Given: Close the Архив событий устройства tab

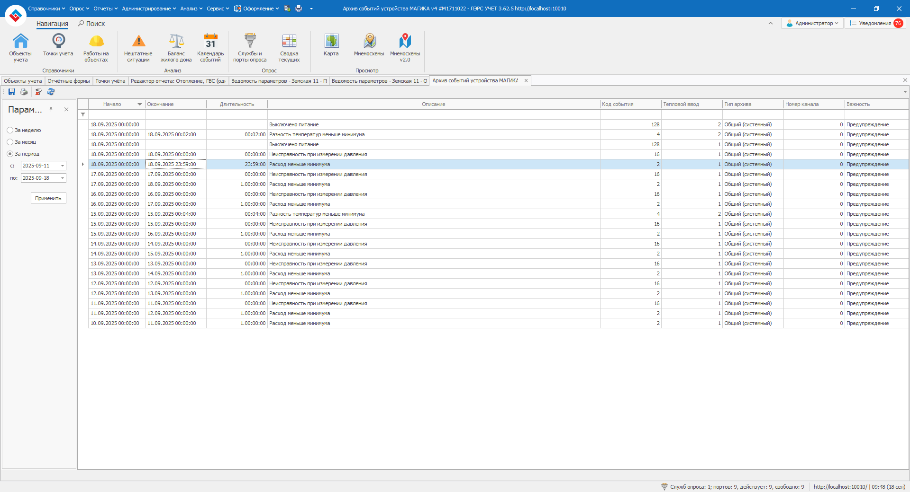Looking at the screenshot, I should coord(526,80).
